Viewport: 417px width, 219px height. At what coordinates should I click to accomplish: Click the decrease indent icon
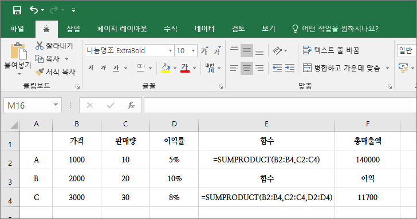(277, 68)
